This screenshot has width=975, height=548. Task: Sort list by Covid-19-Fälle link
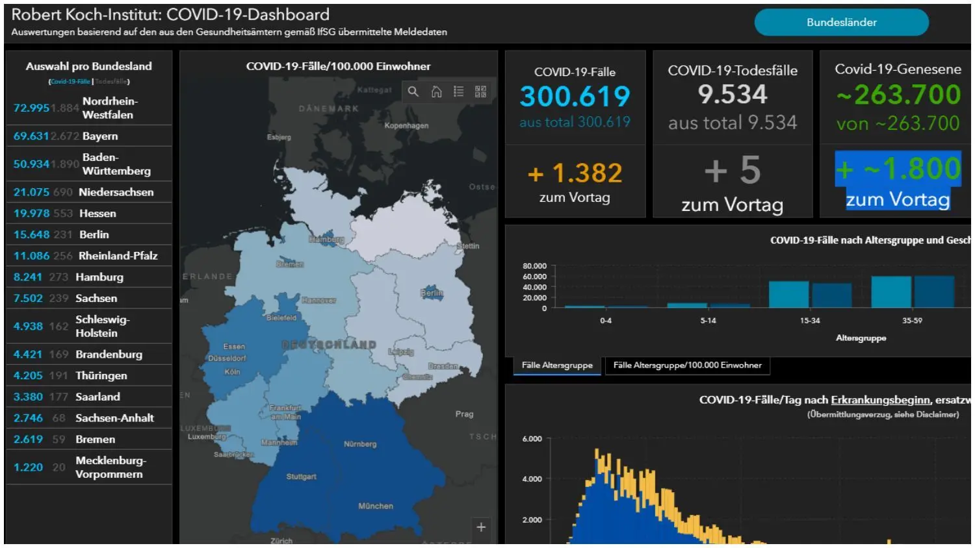coord(71,82)
